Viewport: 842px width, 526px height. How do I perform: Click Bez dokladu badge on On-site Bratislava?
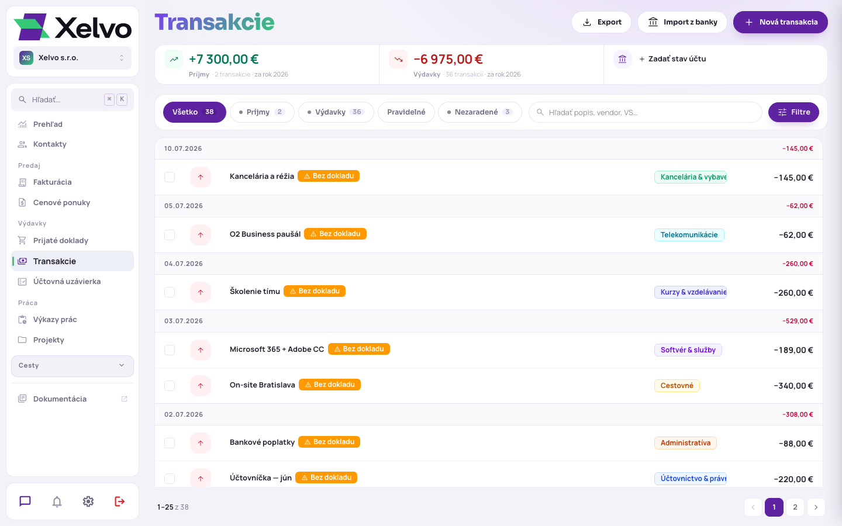330,385
